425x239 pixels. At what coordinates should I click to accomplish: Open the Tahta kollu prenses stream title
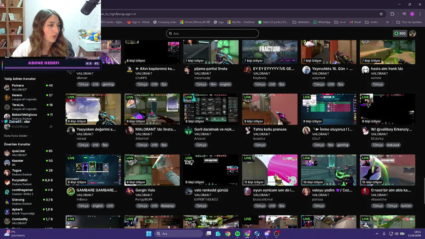point(270,129)
